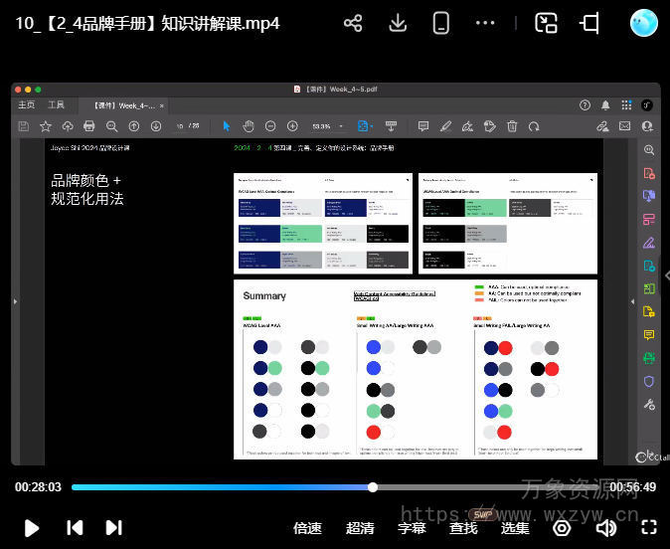Open the 倍速 playback speed menu
The image size is (670, 549).
coord(308,528)
